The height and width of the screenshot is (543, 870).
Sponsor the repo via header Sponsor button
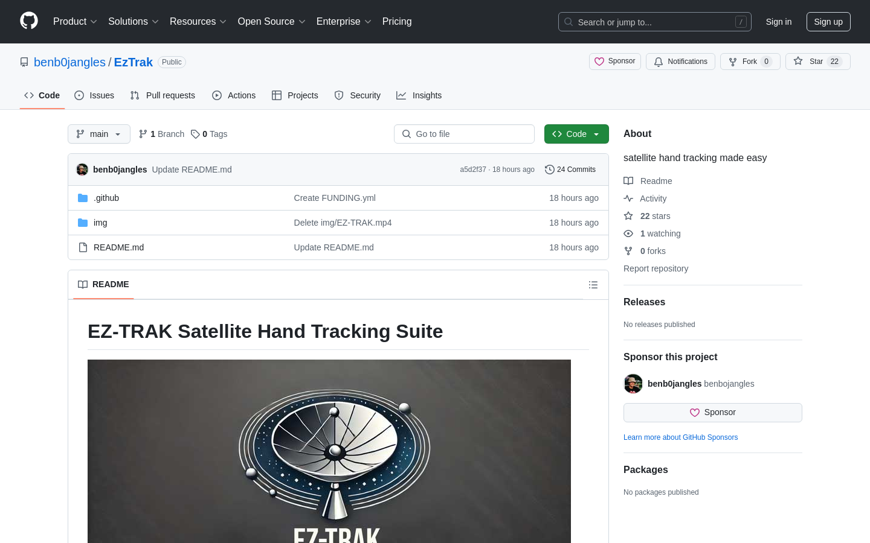click(x=615, y=62)
